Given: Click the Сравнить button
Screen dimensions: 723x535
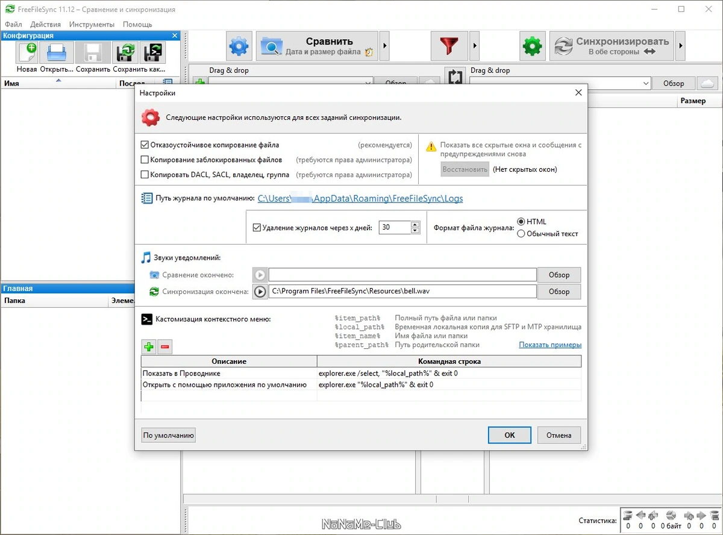Looking at the screenshot, I should click(x=318, y=46).
